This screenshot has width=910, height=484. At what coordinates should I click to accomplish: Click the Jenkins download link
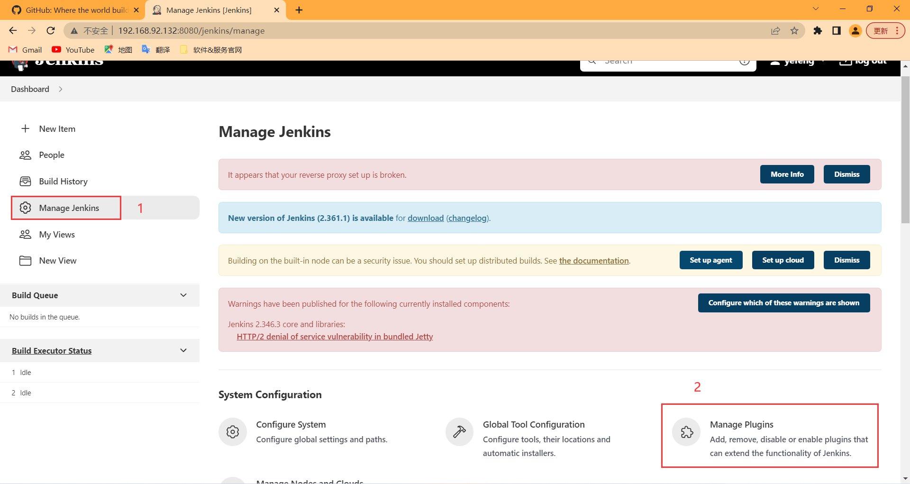426,218
